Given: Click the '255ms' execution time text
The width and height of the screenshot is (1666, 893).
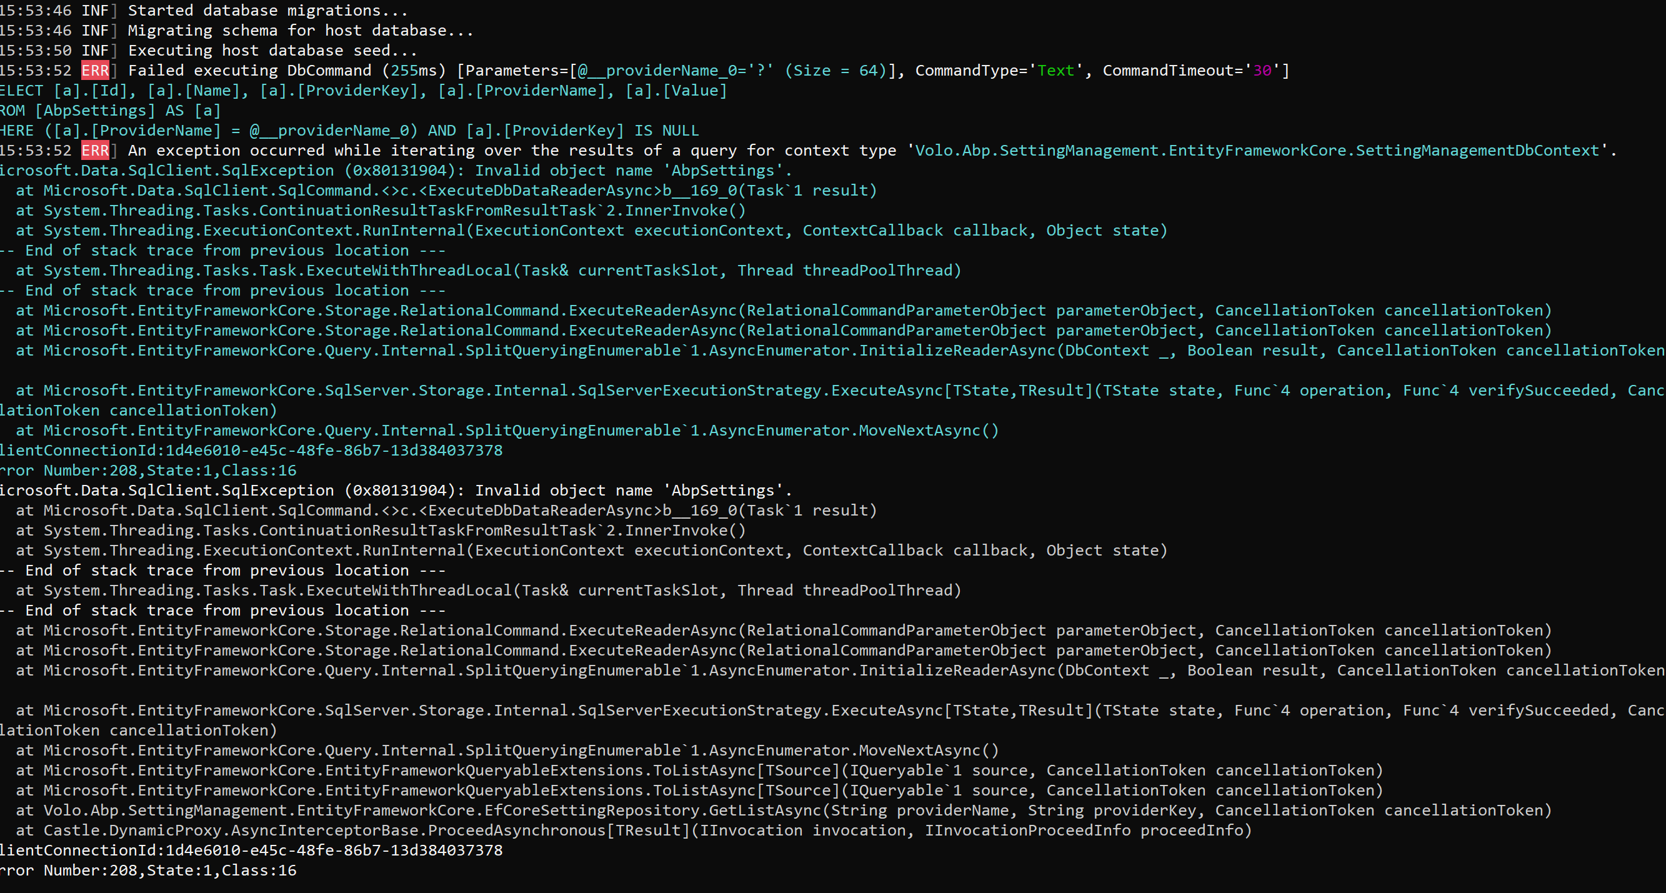Looking at the screenshot, I should [414, 71].
